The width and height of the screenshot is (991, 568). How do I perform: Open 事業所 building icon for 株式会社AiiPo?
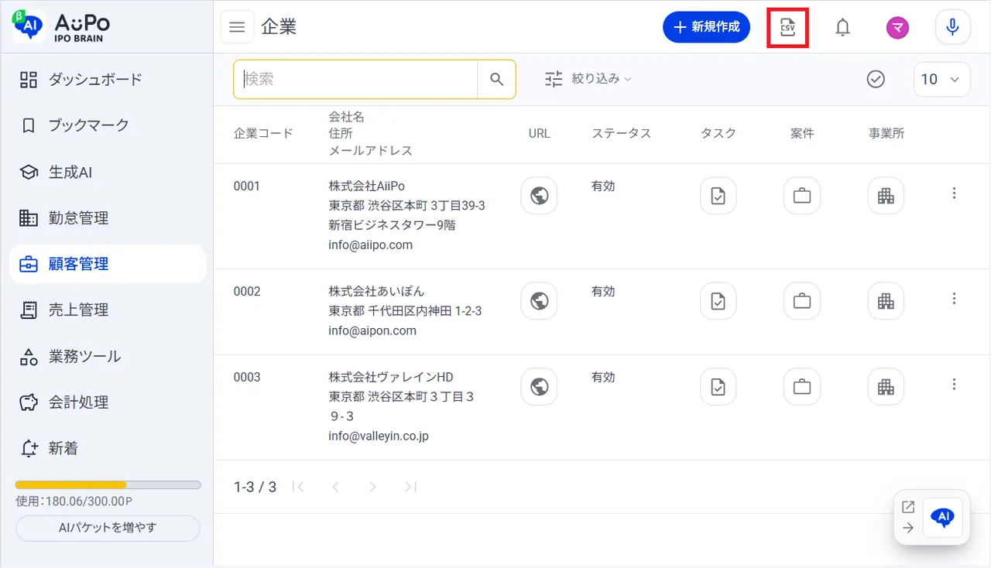point(886,196)
